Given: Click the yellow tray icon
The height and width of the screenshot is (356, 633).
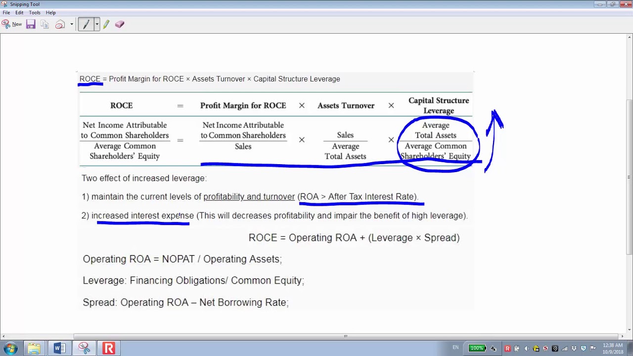Looking at the screenshot, I should (536, 349).
